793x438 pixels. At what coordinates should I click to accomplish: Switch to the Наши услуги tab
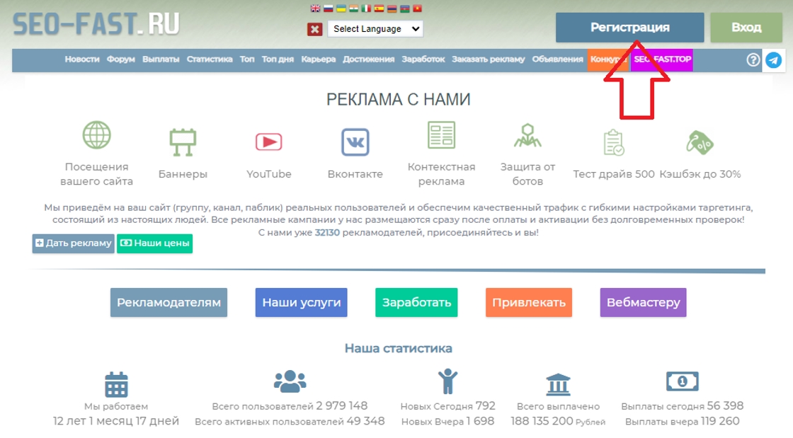click(302, 302)
